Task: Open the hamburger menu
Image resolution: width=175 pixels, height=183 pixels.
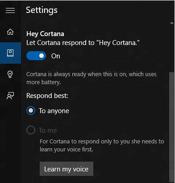Action: [x=10, y=10]
